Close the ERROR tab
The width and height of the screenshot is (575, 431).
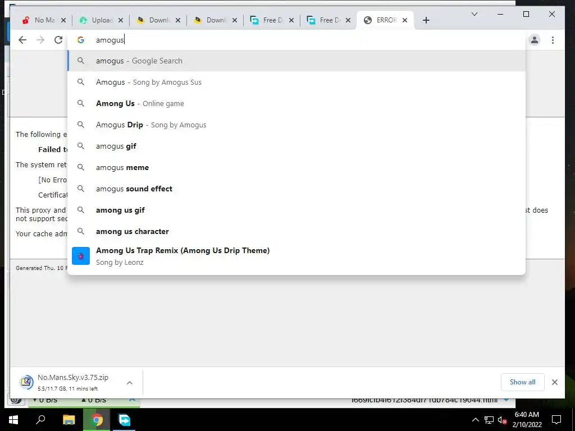coord(405,20)
